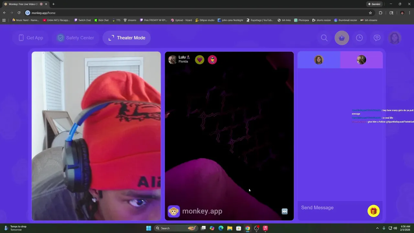Select the second avatar tab in chat panel
The width and height of the screenshot is (414, 233).
[361, 60]
